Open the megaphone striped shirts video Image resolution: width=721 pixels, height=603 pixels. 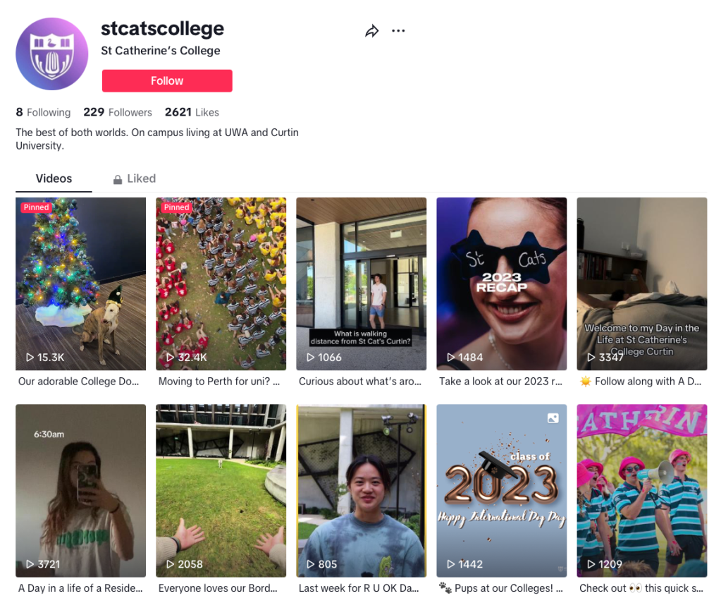click(641, 490)
